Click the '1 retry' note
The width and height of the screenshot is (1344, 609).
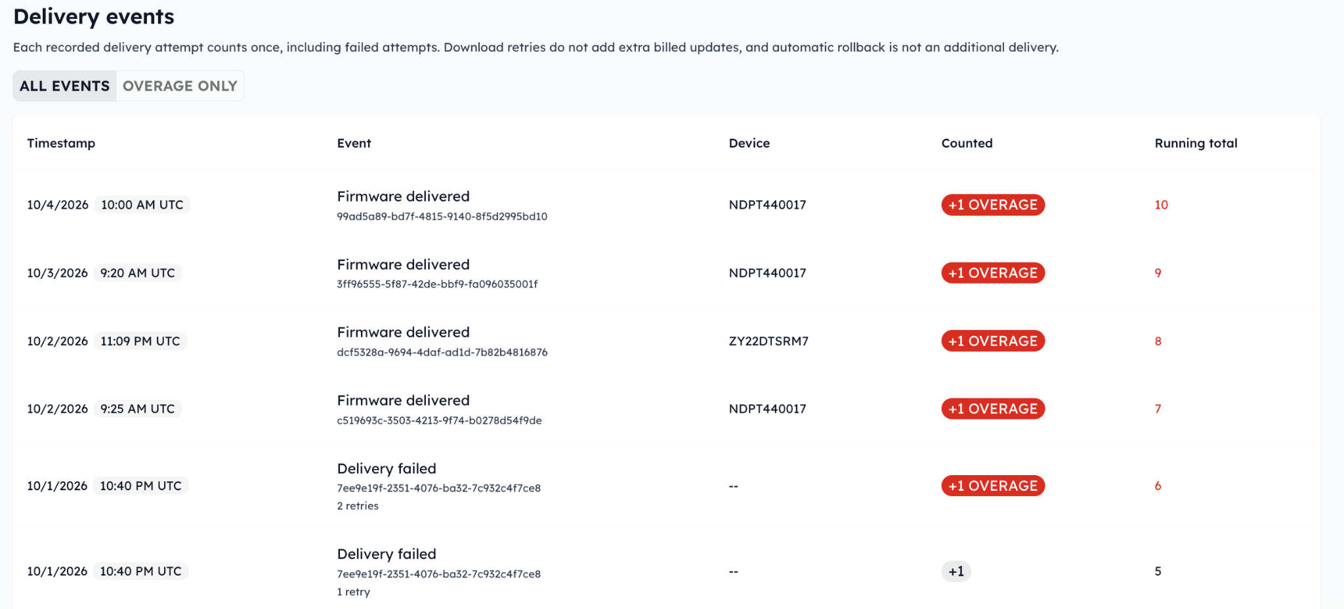pos(353,592)
